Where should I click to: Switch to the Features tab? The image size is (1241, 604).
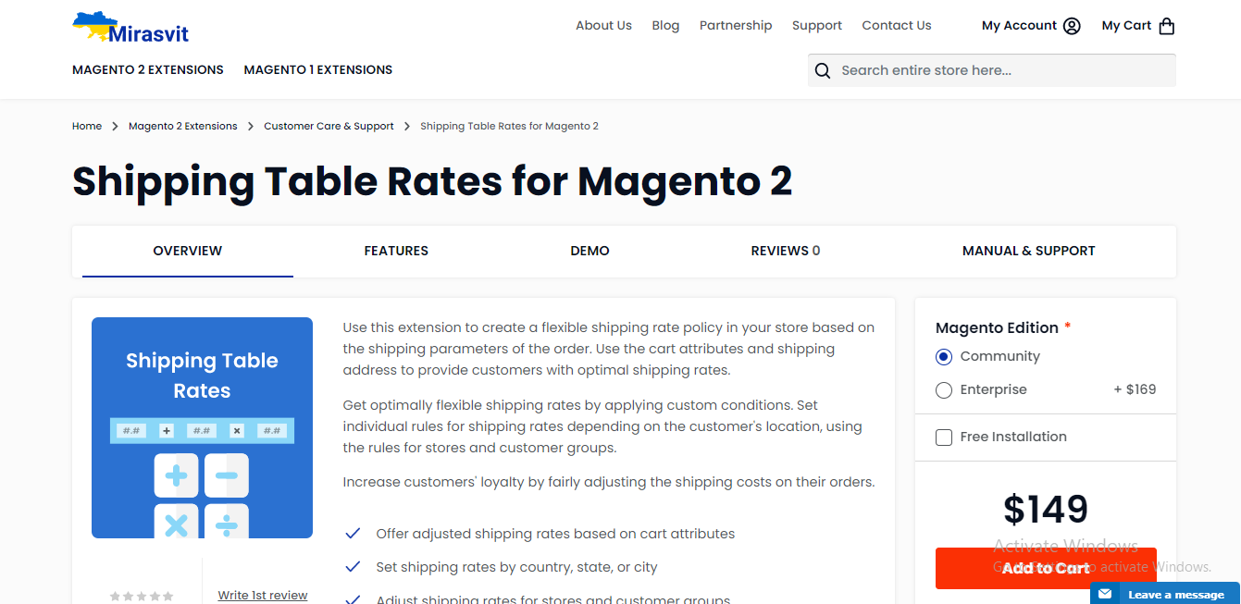point(396,251)
